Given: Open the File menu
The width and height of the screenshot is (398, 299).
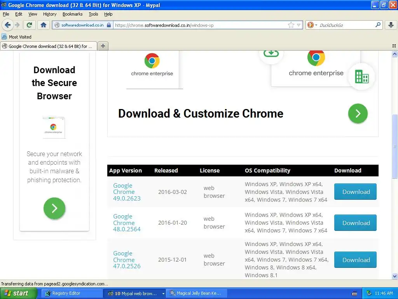Looking at the screenshot, I should [6, 14].
